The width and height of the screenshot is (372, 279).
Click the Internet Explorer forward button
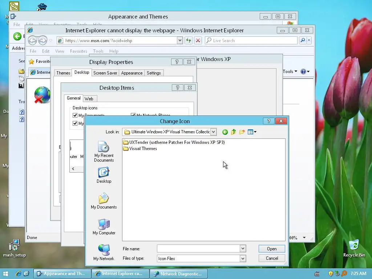pyautogui.click(x=43, y=41)
